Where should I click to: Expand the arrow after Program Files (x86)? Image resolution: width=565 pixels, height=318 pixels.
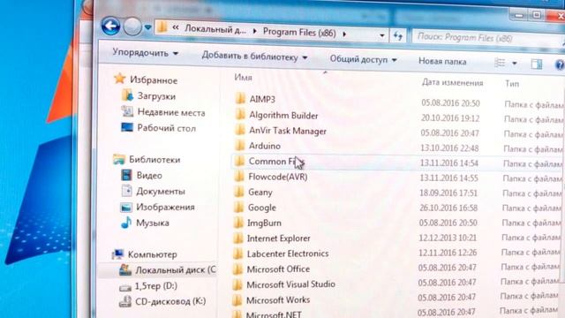point(344,34)
